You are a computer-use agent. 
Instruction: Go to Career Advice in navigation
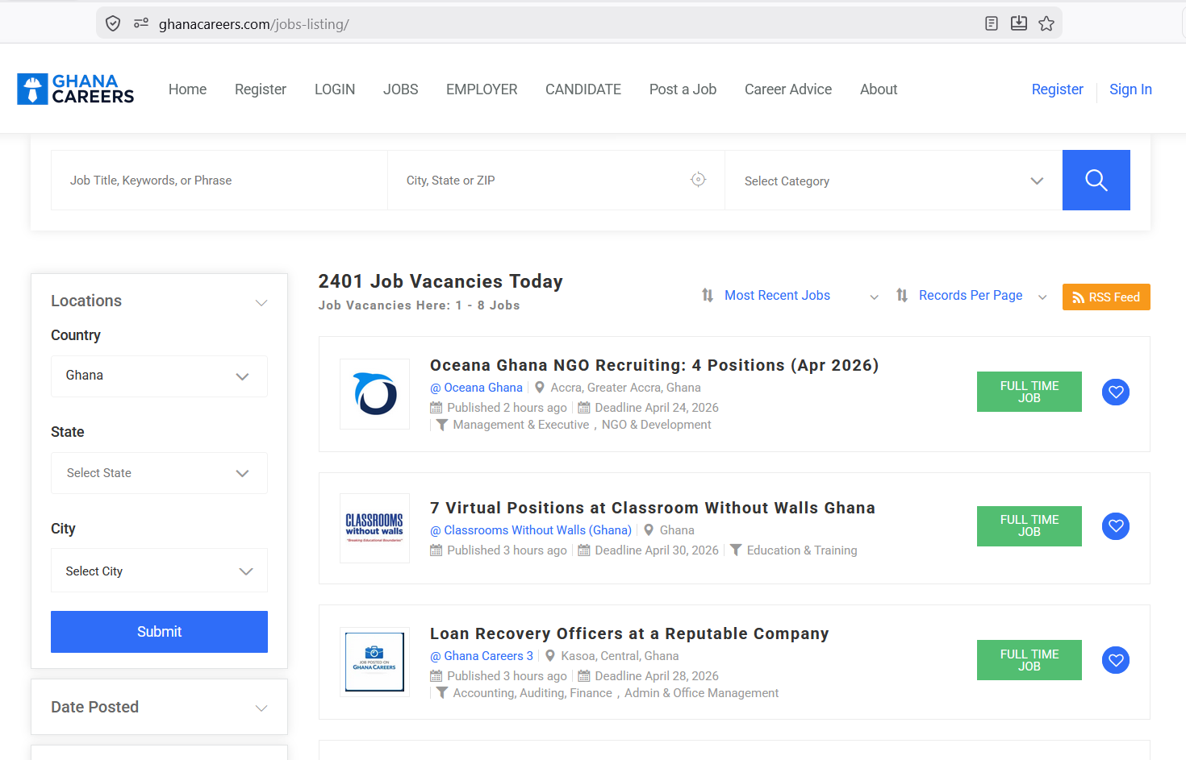[x=787, y=89]
